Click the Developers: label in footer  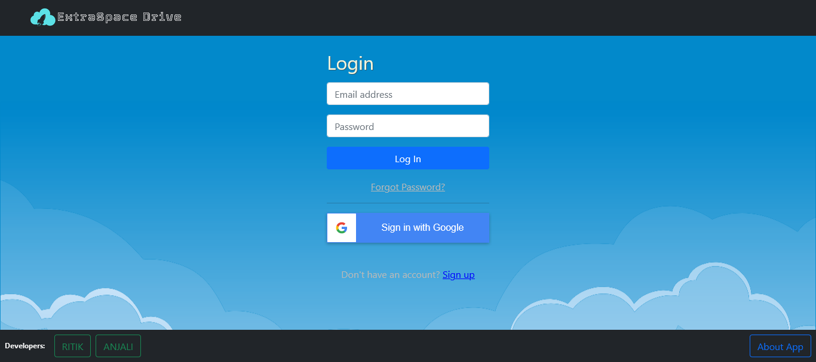coord(25,346)
